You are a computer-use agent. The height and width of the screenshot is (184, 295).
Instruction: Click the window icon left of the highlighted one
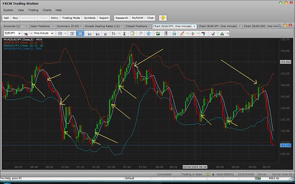point(72,33)
